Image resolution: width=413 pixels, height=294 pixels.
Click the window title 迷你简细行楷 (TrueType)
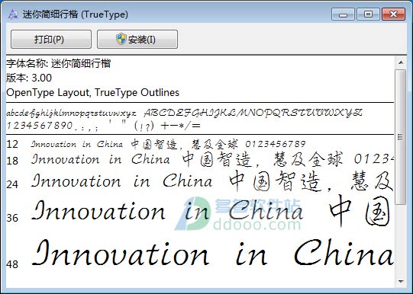coord(76,14)
